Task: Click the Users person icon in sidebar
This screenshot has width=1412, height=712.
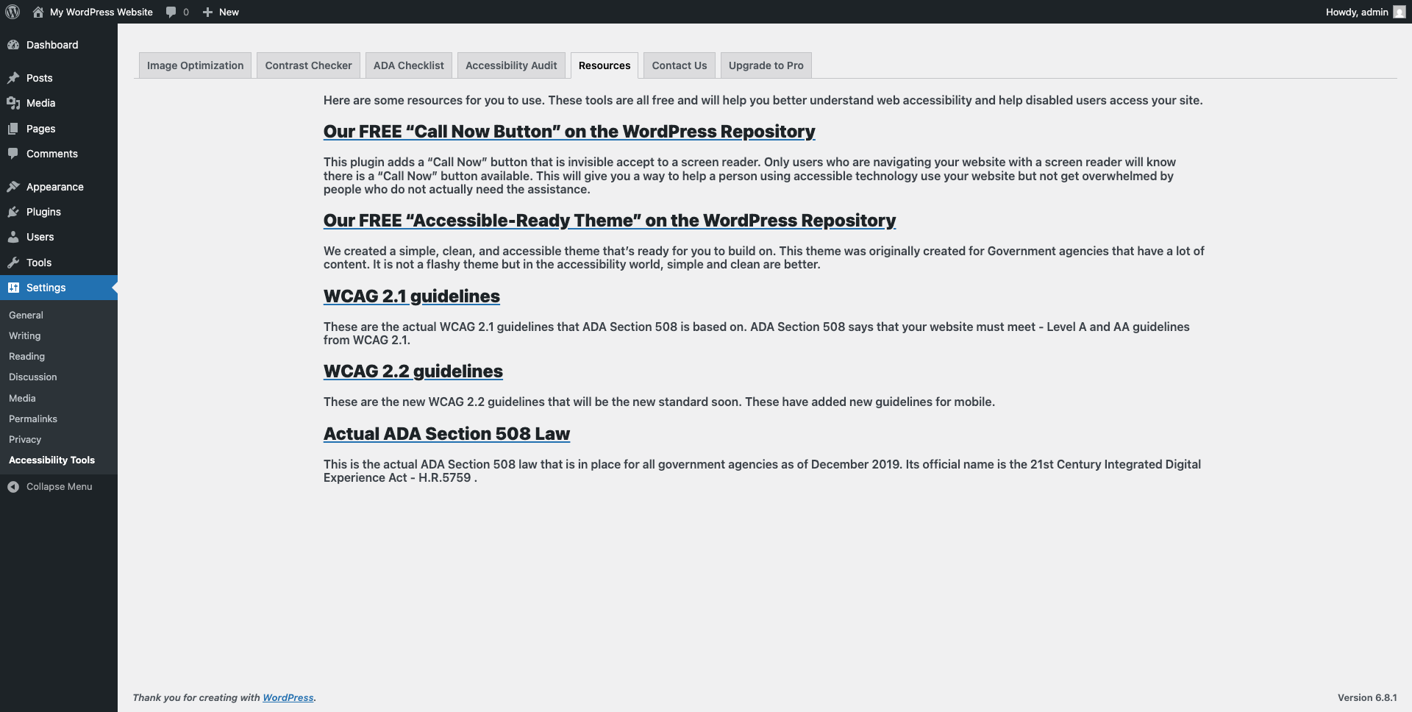Action: [x=13, y=237]
